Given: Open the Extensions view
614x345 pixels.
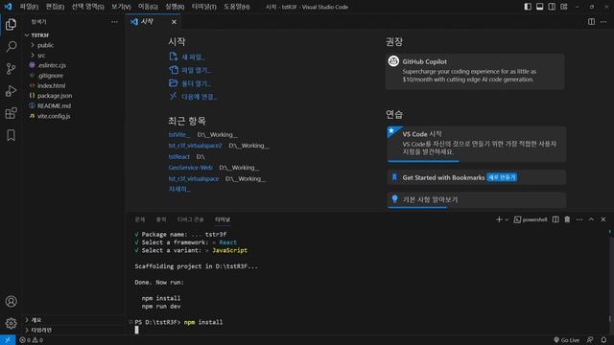Looking at the screenshot, I should tap(11, 113).
